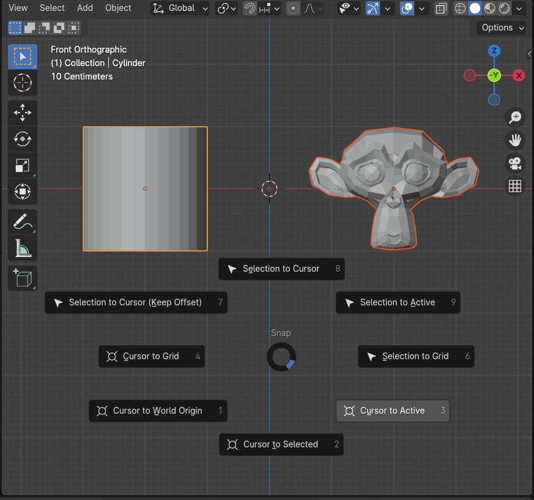Image resolution: width=534 pixels, height=500 pixels.
Task: Expand overlay options arrow
Action: point(422,8)
